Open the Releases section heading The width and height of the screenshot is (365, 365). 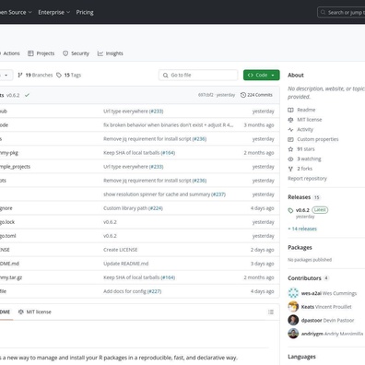pos(300,197)
